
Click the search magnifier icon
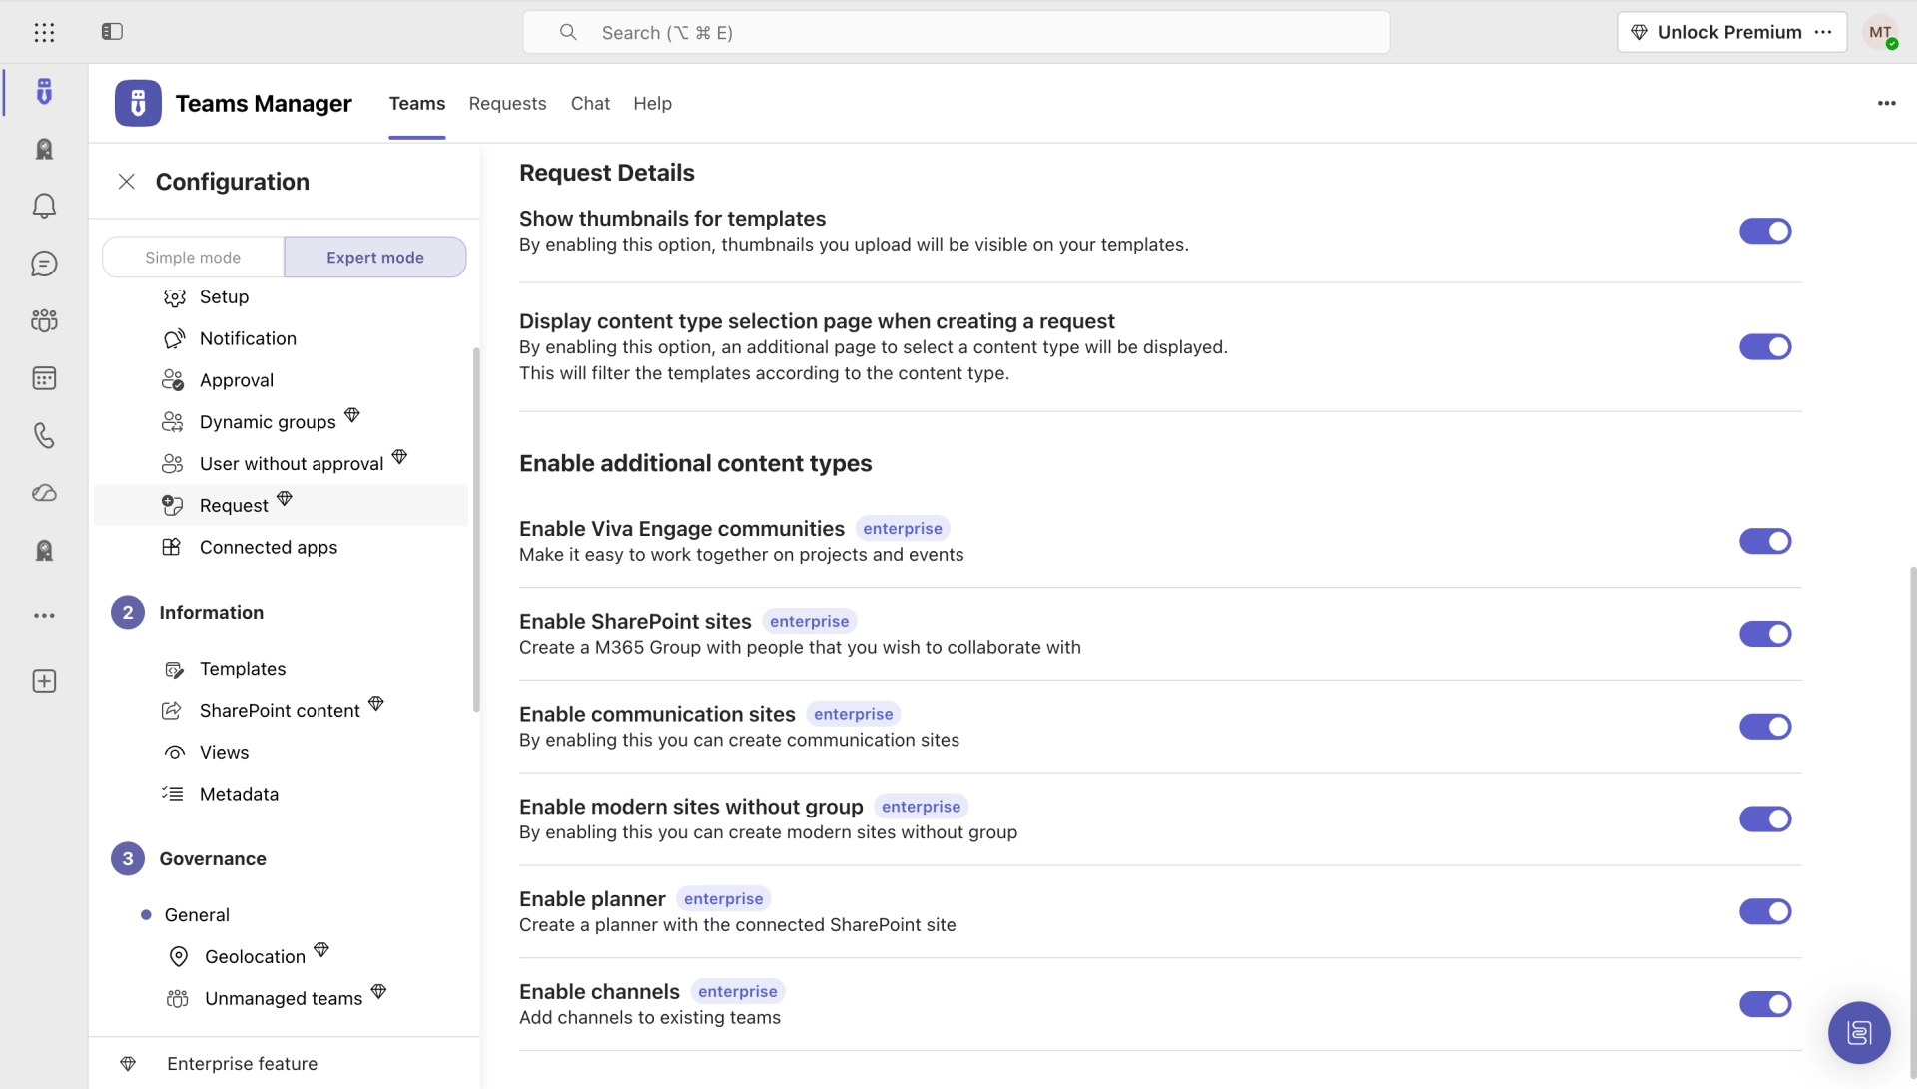pyautogui.click(x=568, y=32)
